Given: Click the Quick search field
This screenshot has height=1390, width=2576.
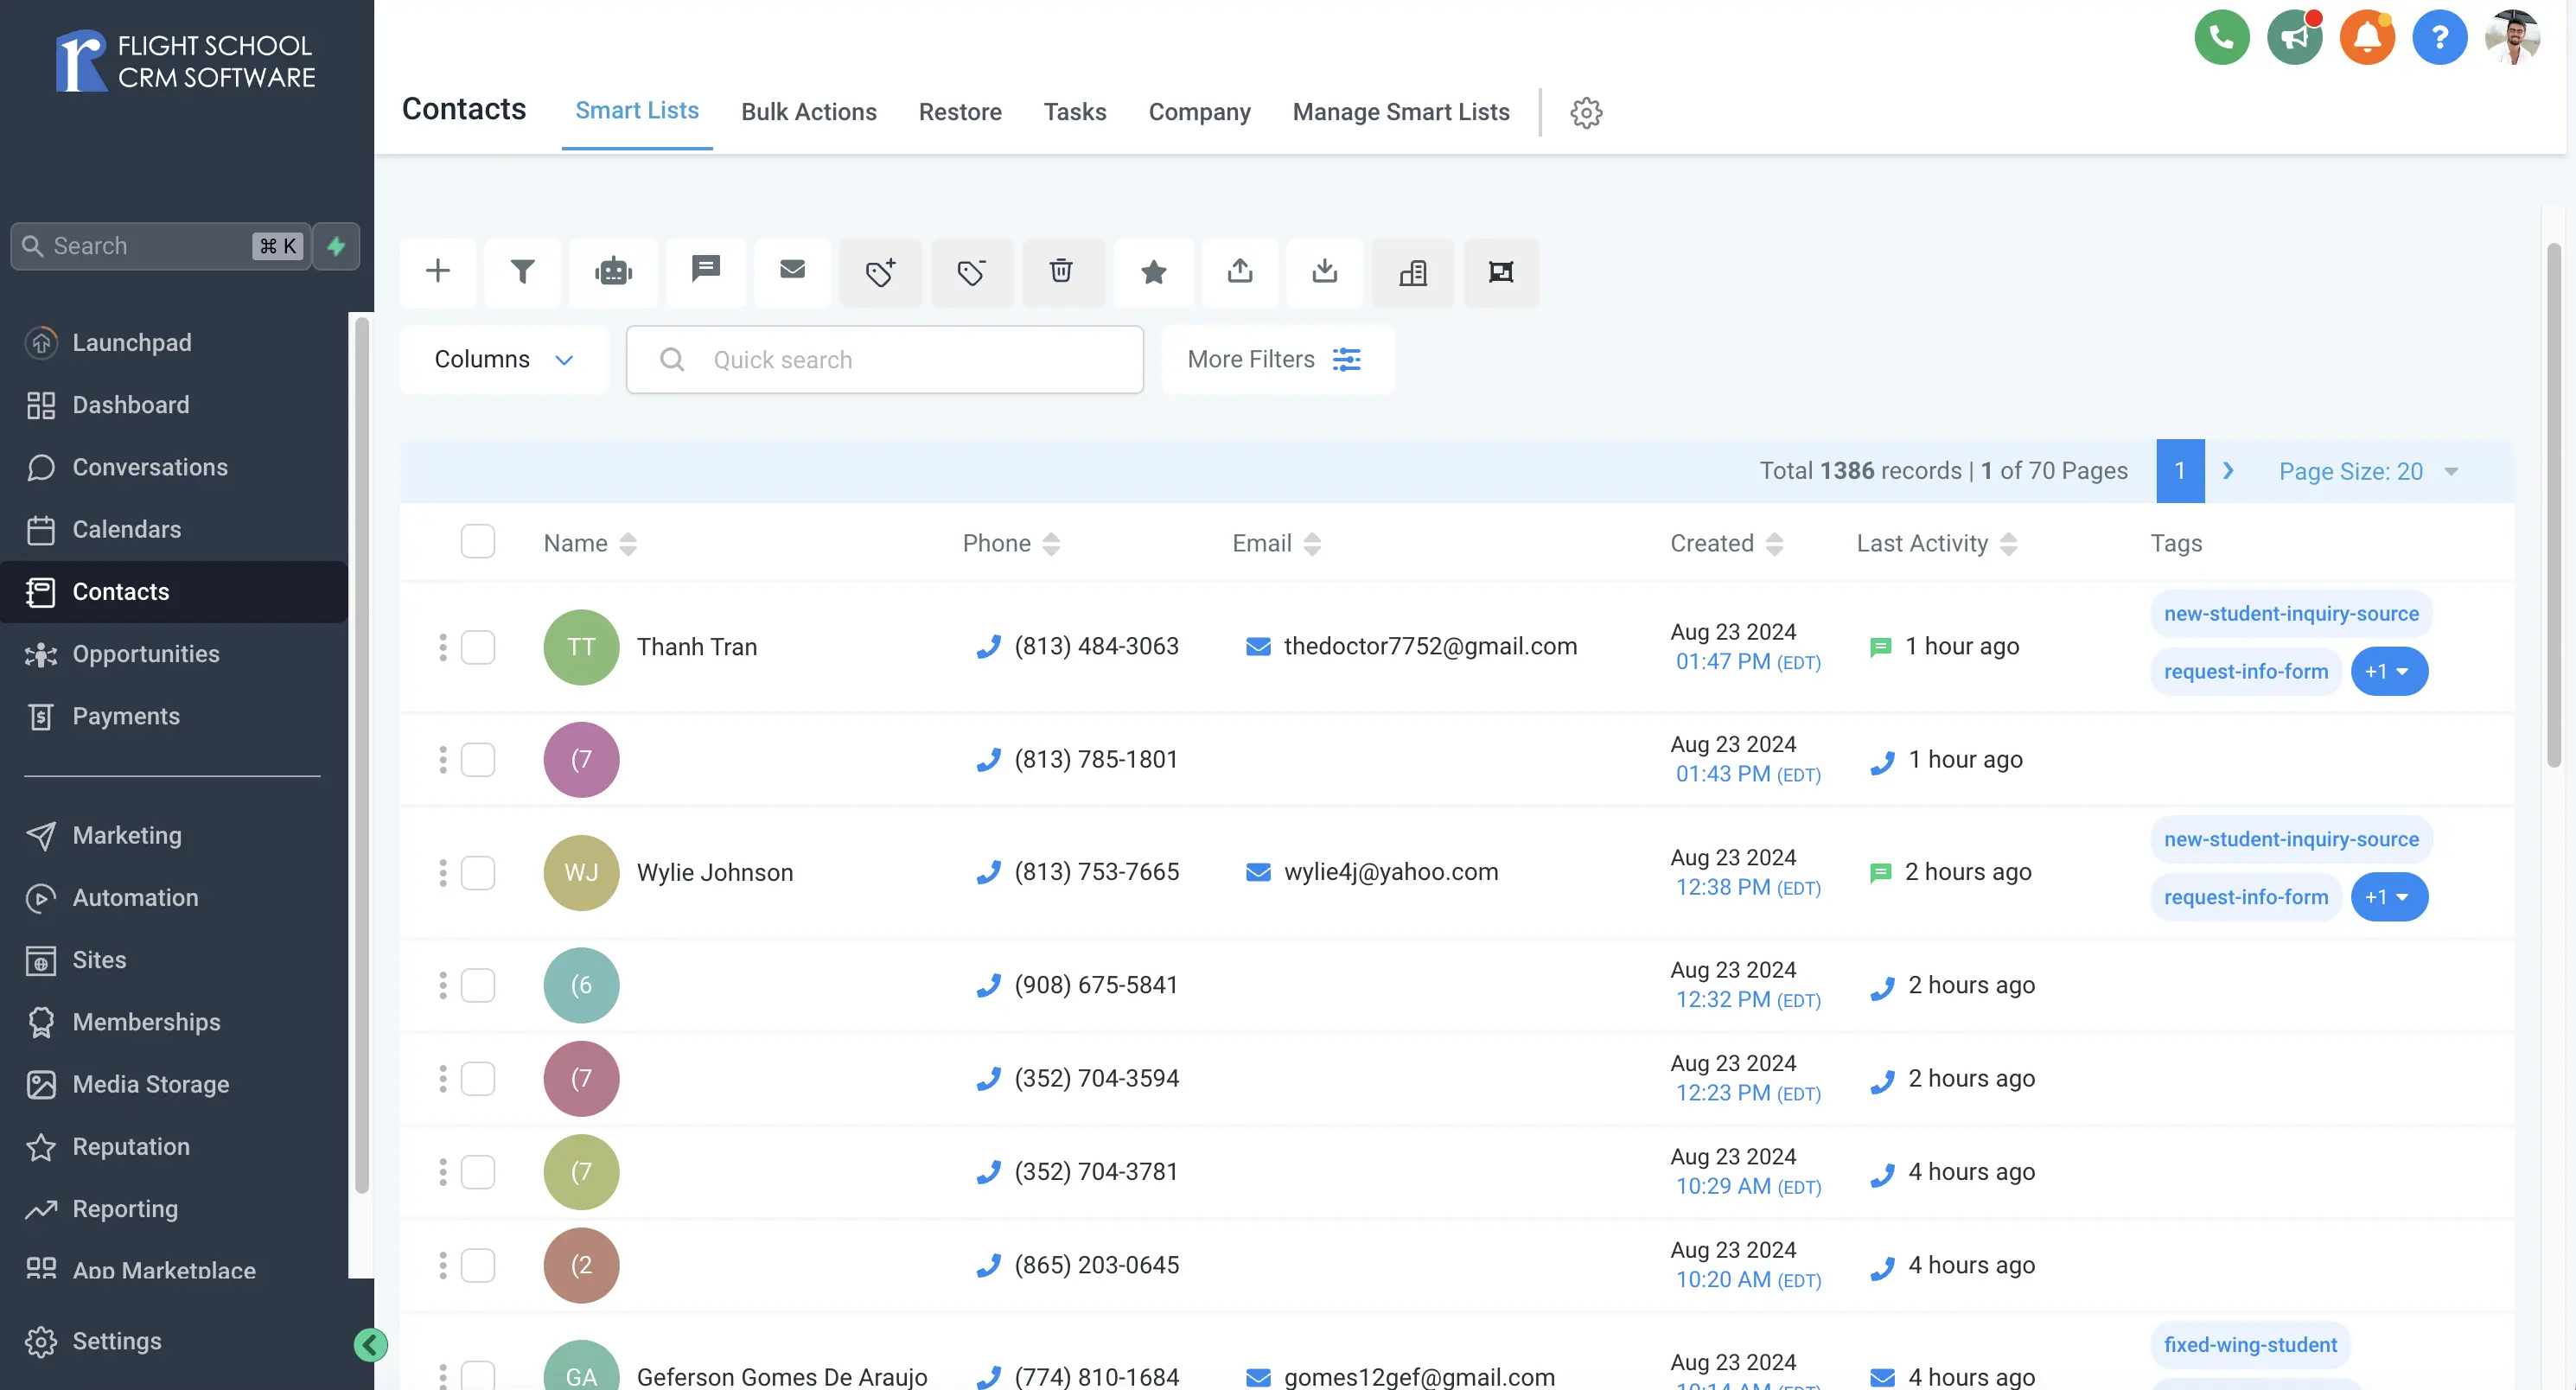Looking at the screenshot, I should 885,359.
